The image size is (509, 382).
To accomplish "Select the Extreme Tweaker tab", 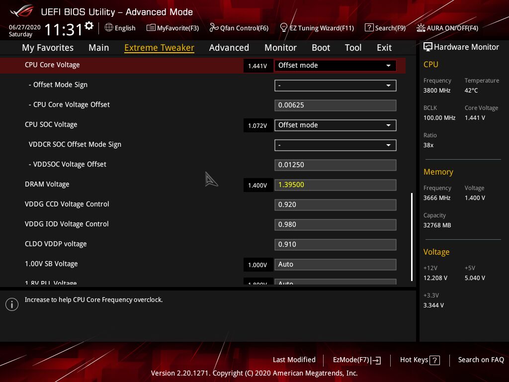I will coord(159,47).
